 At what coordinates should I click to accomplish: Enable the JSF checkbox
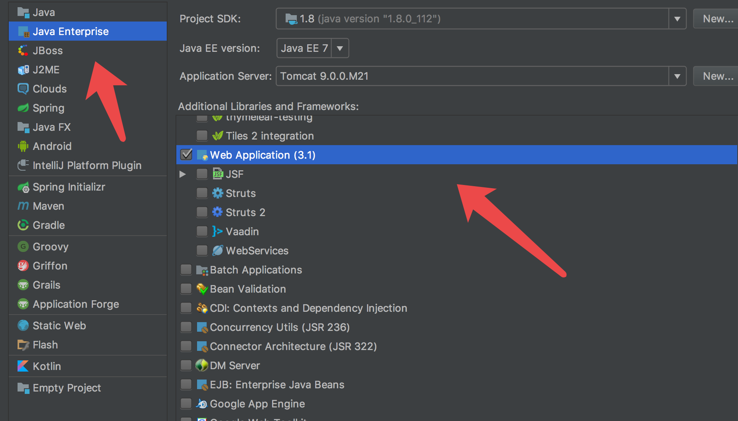202,174
